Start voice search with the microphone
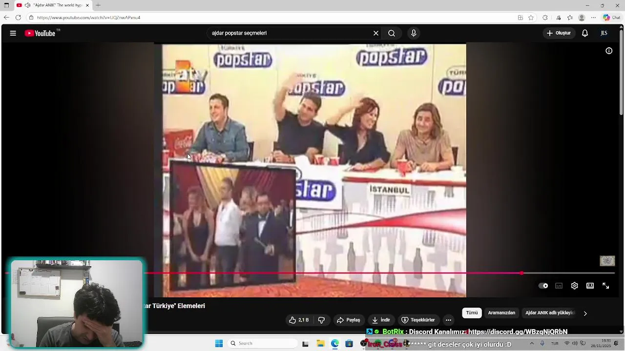625x351 pixels. point(414,33)
